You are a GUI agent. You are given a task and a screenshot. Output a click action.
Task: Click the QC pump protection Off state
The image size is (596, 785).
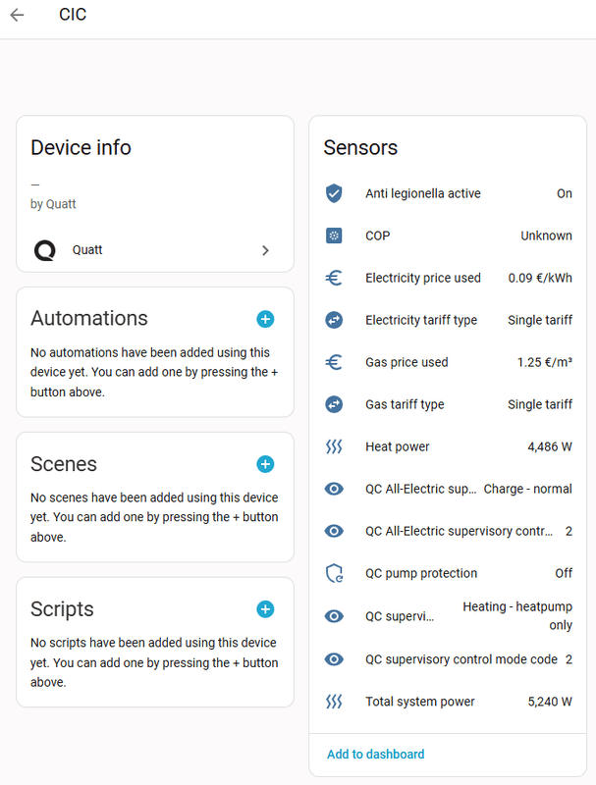tap(564, 573)
